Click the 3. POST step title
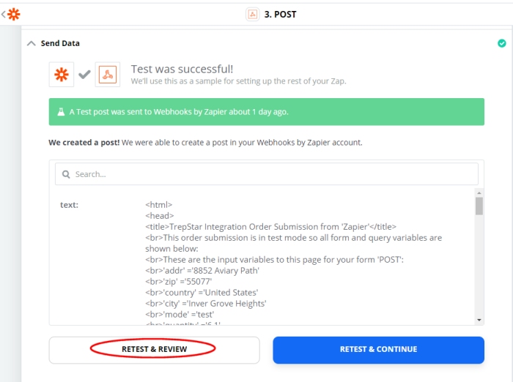 pyautogui.click(x=281, y=15)
